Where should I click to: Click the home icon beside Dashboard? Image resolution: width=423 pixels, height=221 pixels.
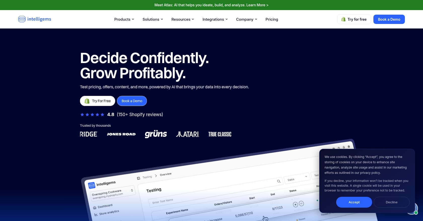click(95, 208)
